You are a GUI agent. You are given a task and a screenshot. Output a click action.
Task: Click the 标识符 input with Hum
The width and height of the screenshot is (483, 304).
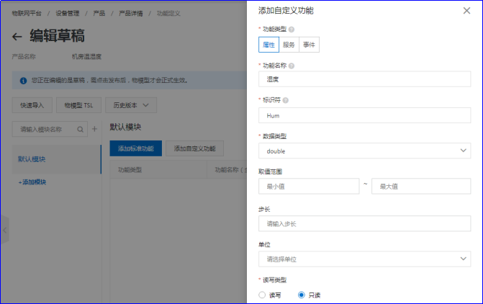tap(364, 115)
